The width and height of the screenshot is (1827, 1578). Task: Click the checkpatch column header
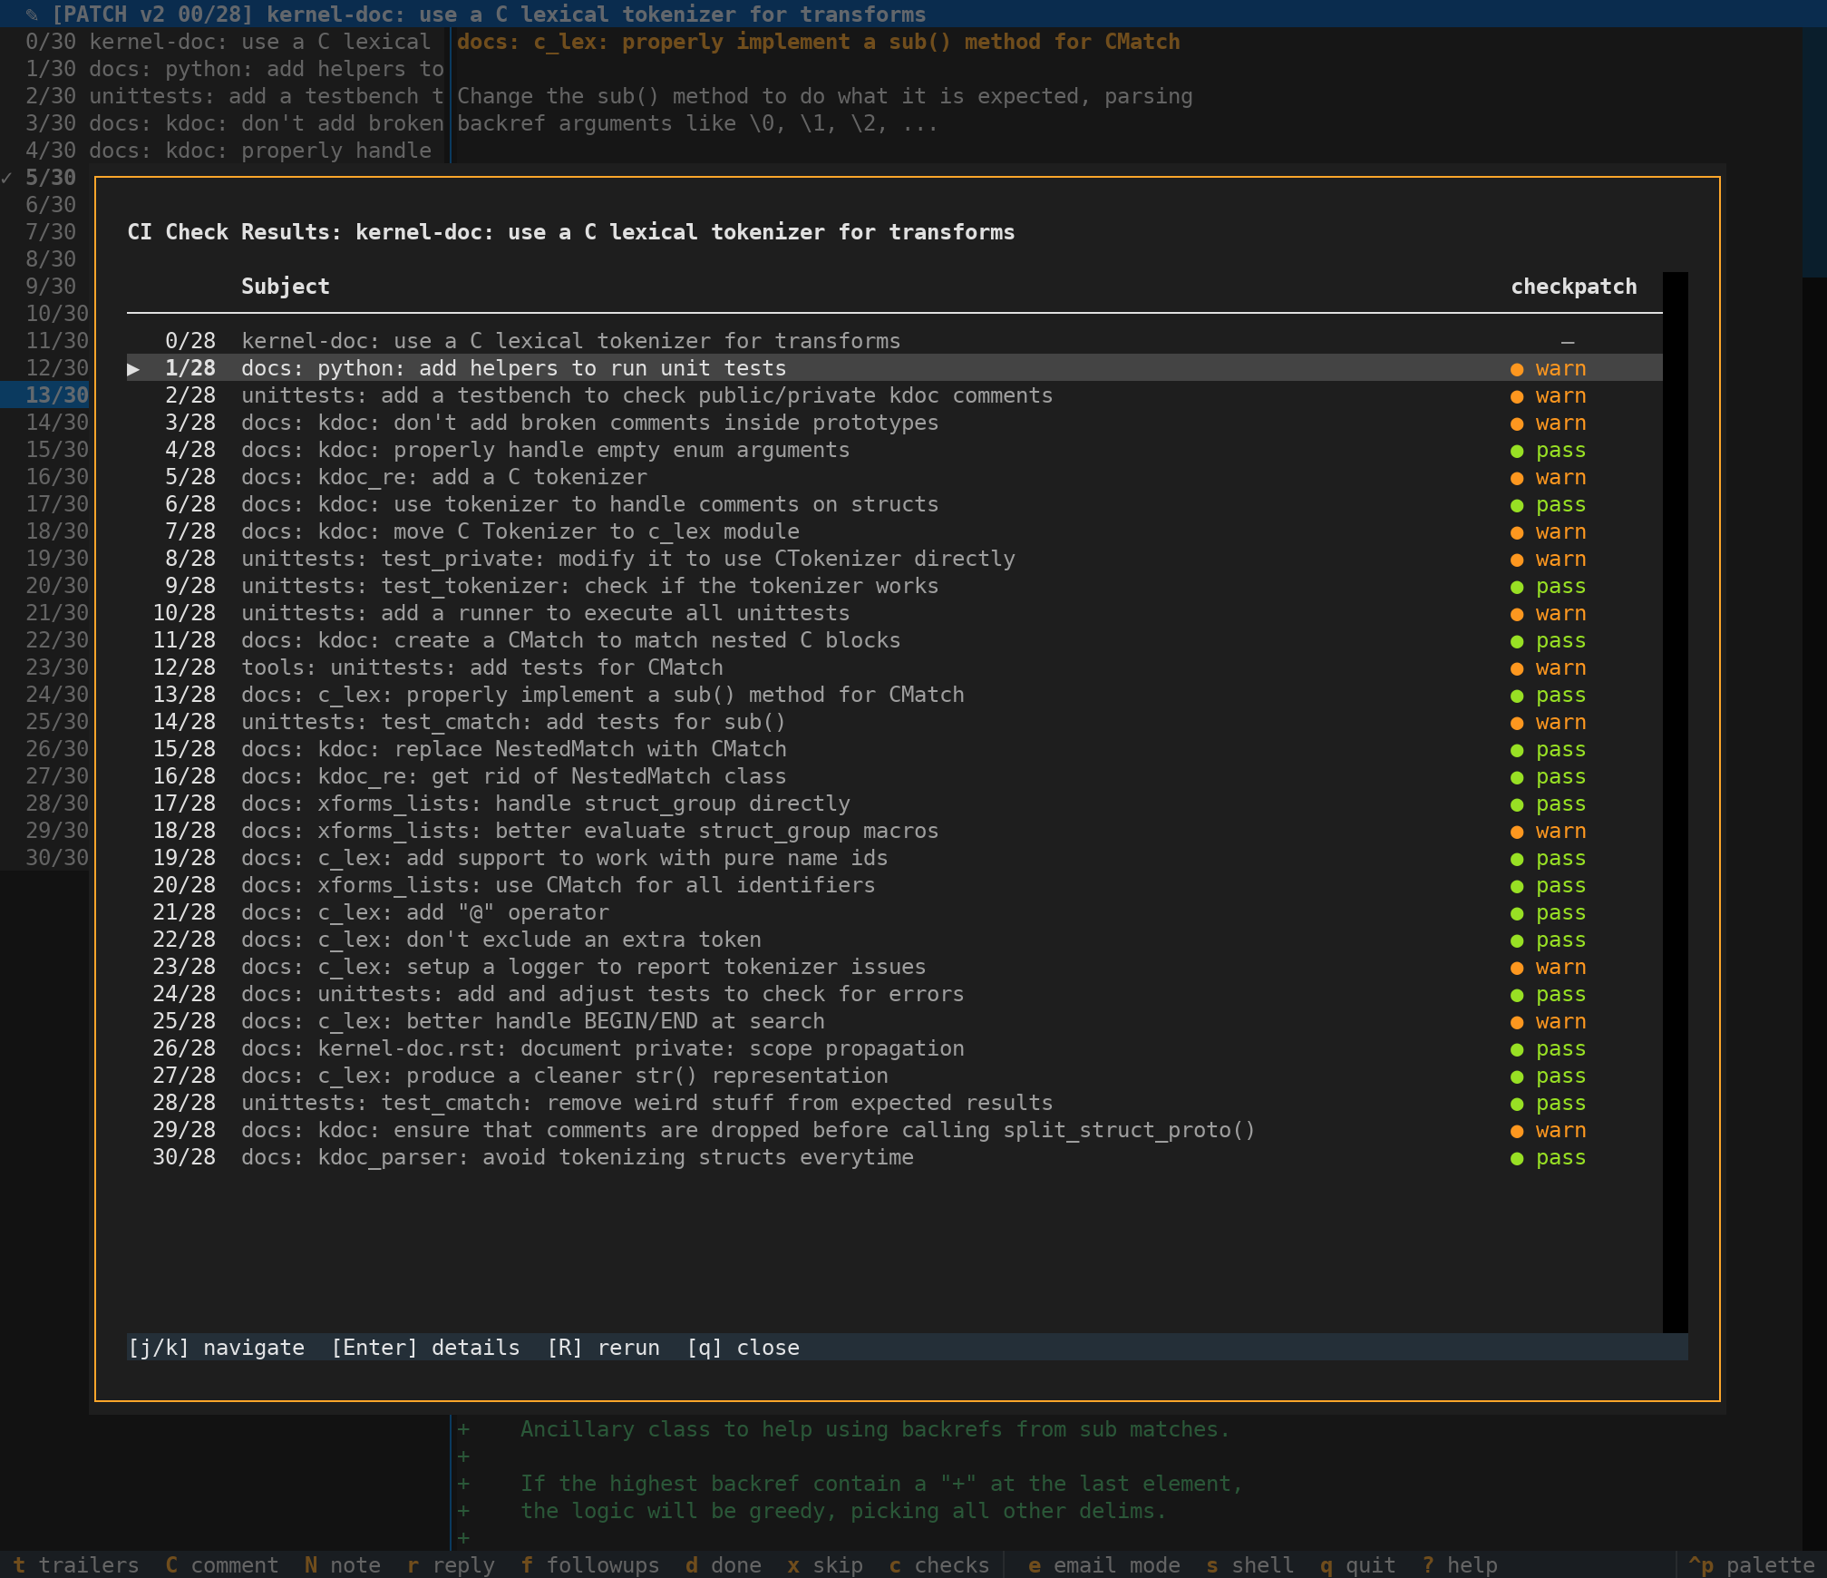[1573, 287]
